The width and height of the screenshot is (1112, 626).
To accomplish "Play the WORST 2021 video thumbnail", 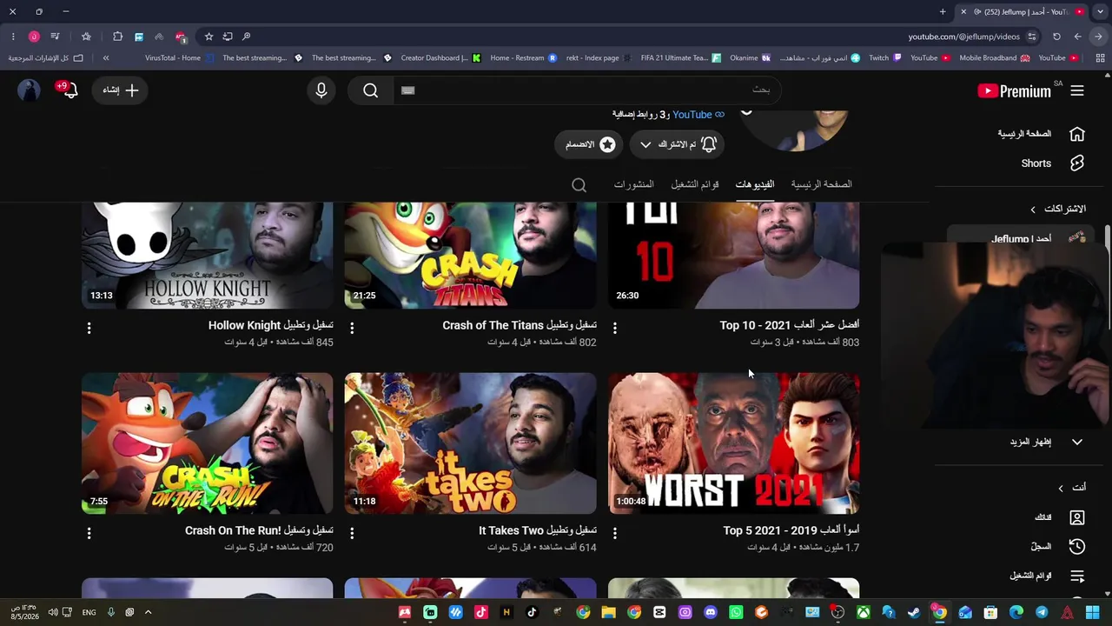I will coord(734,443).
